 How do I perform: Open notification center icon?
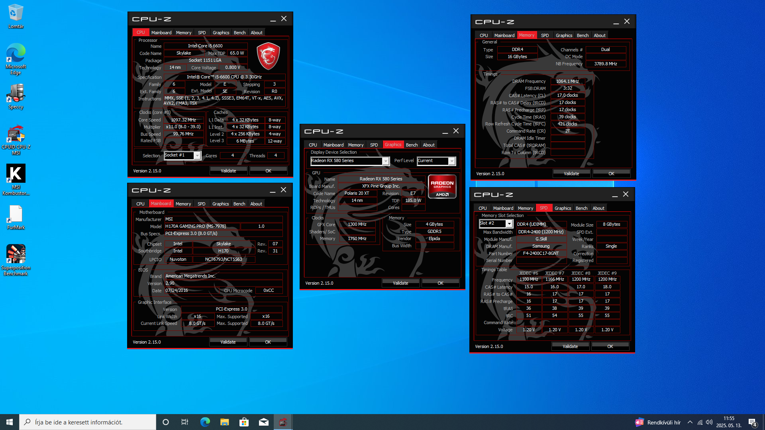pyautogui.click(x=753, y=422)
